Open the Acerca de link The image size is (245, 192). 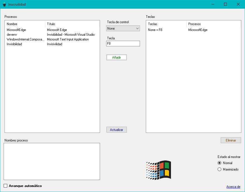(x=233, y=187)
